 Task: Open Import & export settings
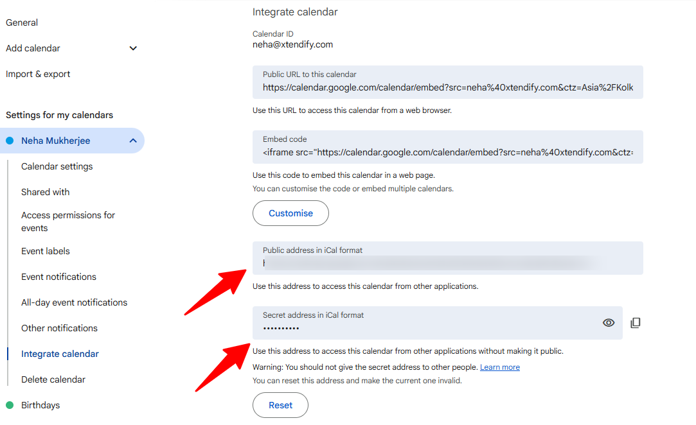38,74
